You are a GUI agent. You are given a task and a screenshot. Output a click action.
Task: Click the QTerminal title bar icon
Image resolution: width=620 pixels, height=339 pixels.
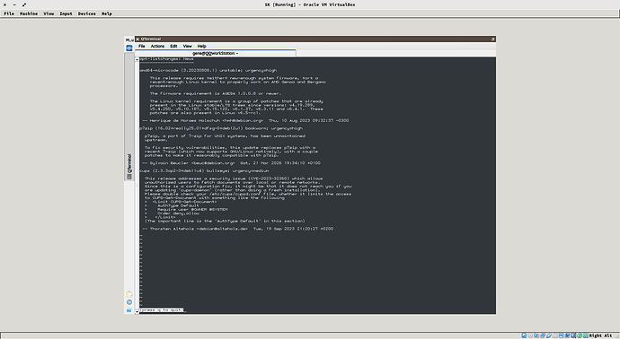pos(137,39)
